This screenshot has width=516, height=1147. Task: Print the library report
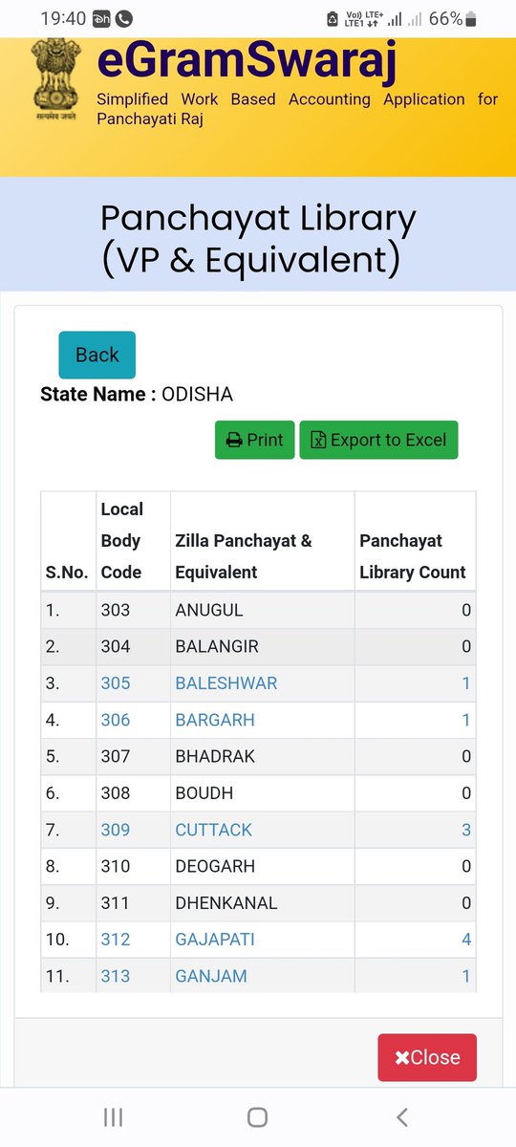coord(254,440)
